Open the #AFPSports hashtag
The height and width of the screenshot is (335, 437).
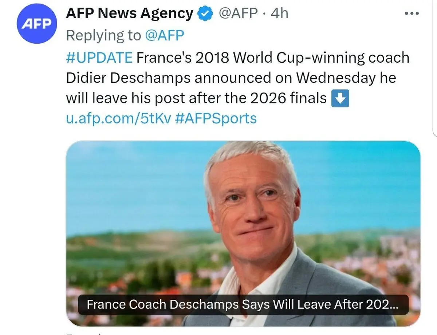tap(216, 118)
